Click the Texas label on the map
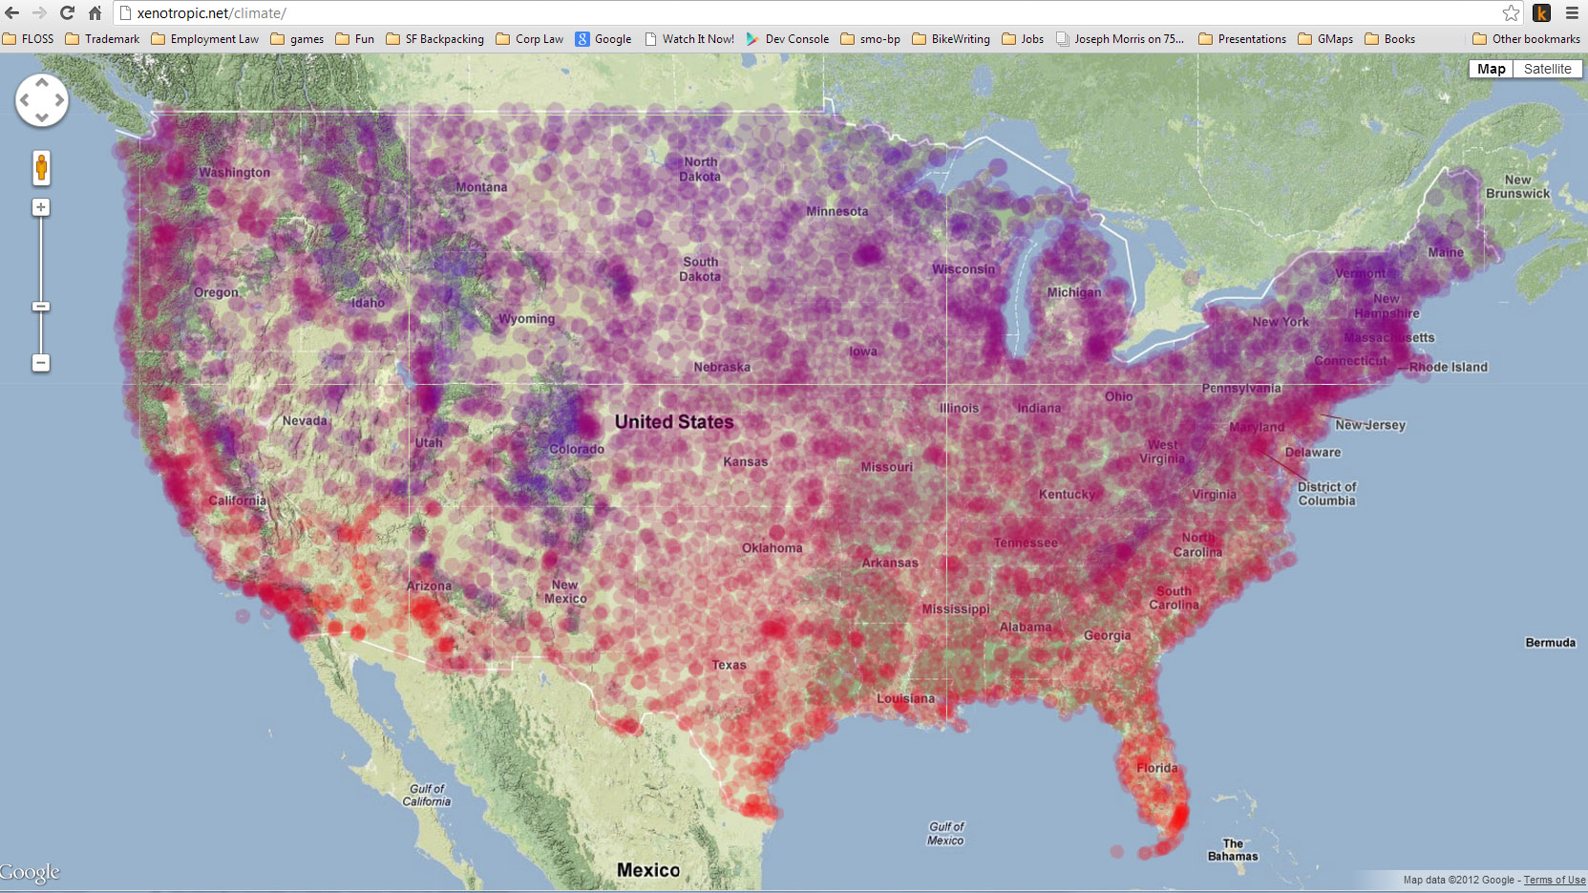The width and height of the screenshot is (1588, 893). click(x=729, y=665)
